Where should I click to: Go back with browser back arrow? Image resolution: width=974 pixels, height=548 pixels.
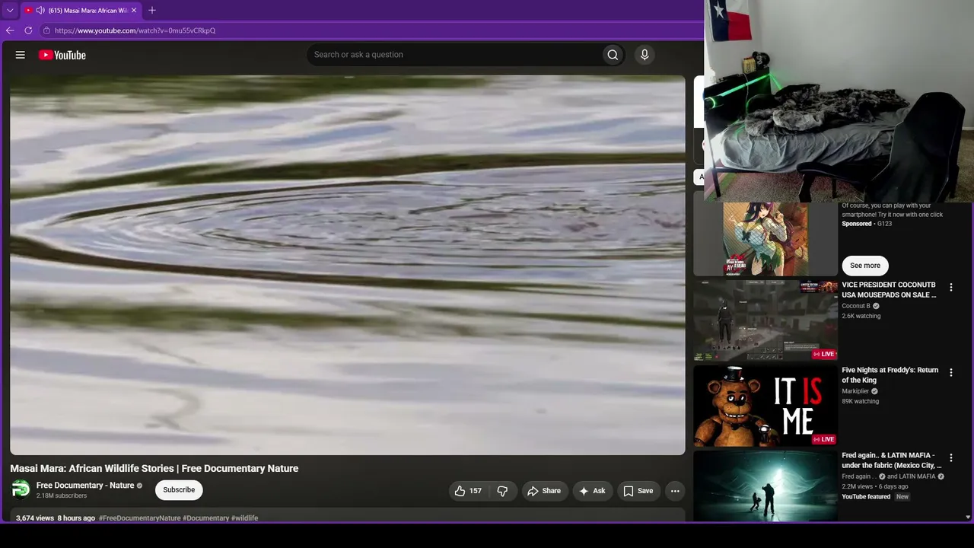coord(10,30)
